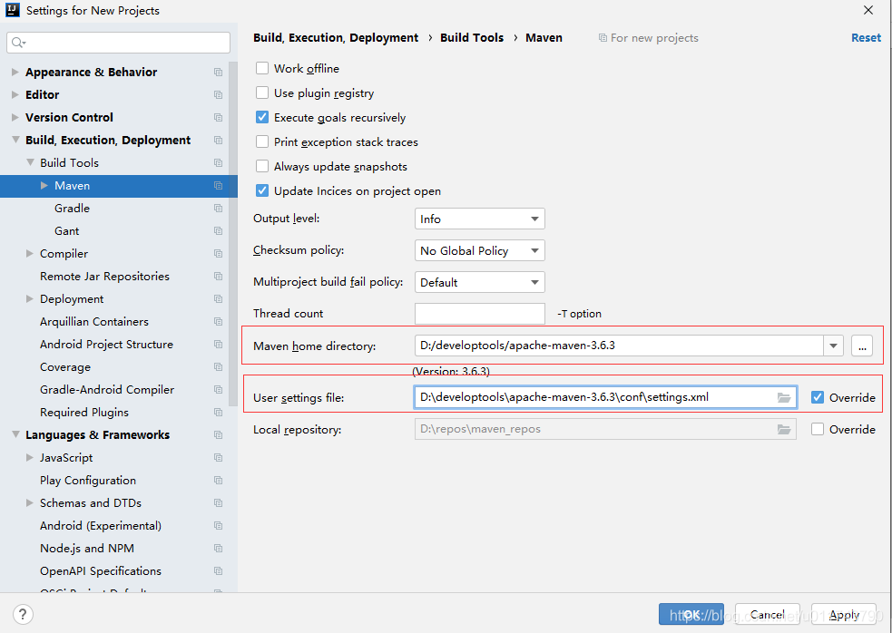This screenshot has width=892, height=633.
Task: Open the Maven home directory dropdown arrow
Action: coord(833,346)
